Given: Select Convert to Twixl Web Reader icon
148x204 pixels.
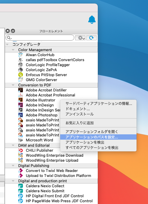Looking at the screenshot, I should pos(21,170).
